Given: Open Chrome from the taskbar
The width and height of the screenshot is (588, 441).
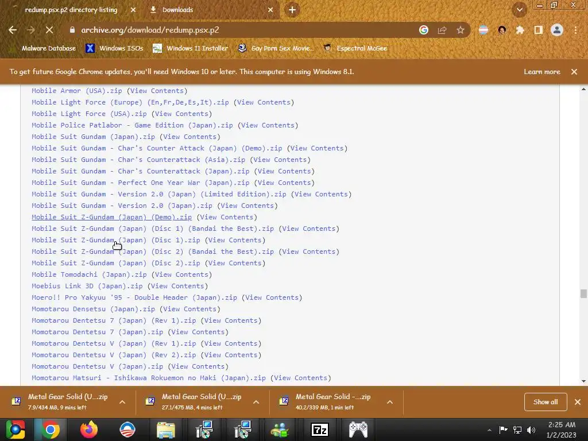Looking at the screenshot, I should 51,430.
